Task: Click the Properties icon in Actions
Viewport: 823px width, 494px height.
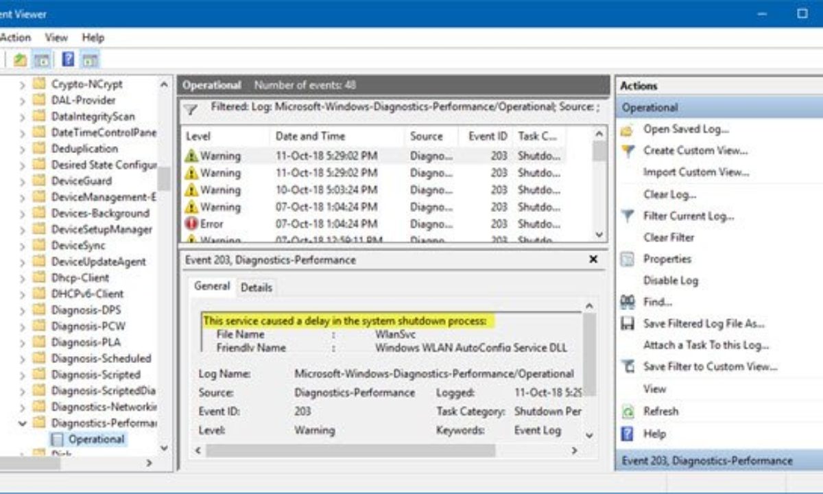Action: 627,259
